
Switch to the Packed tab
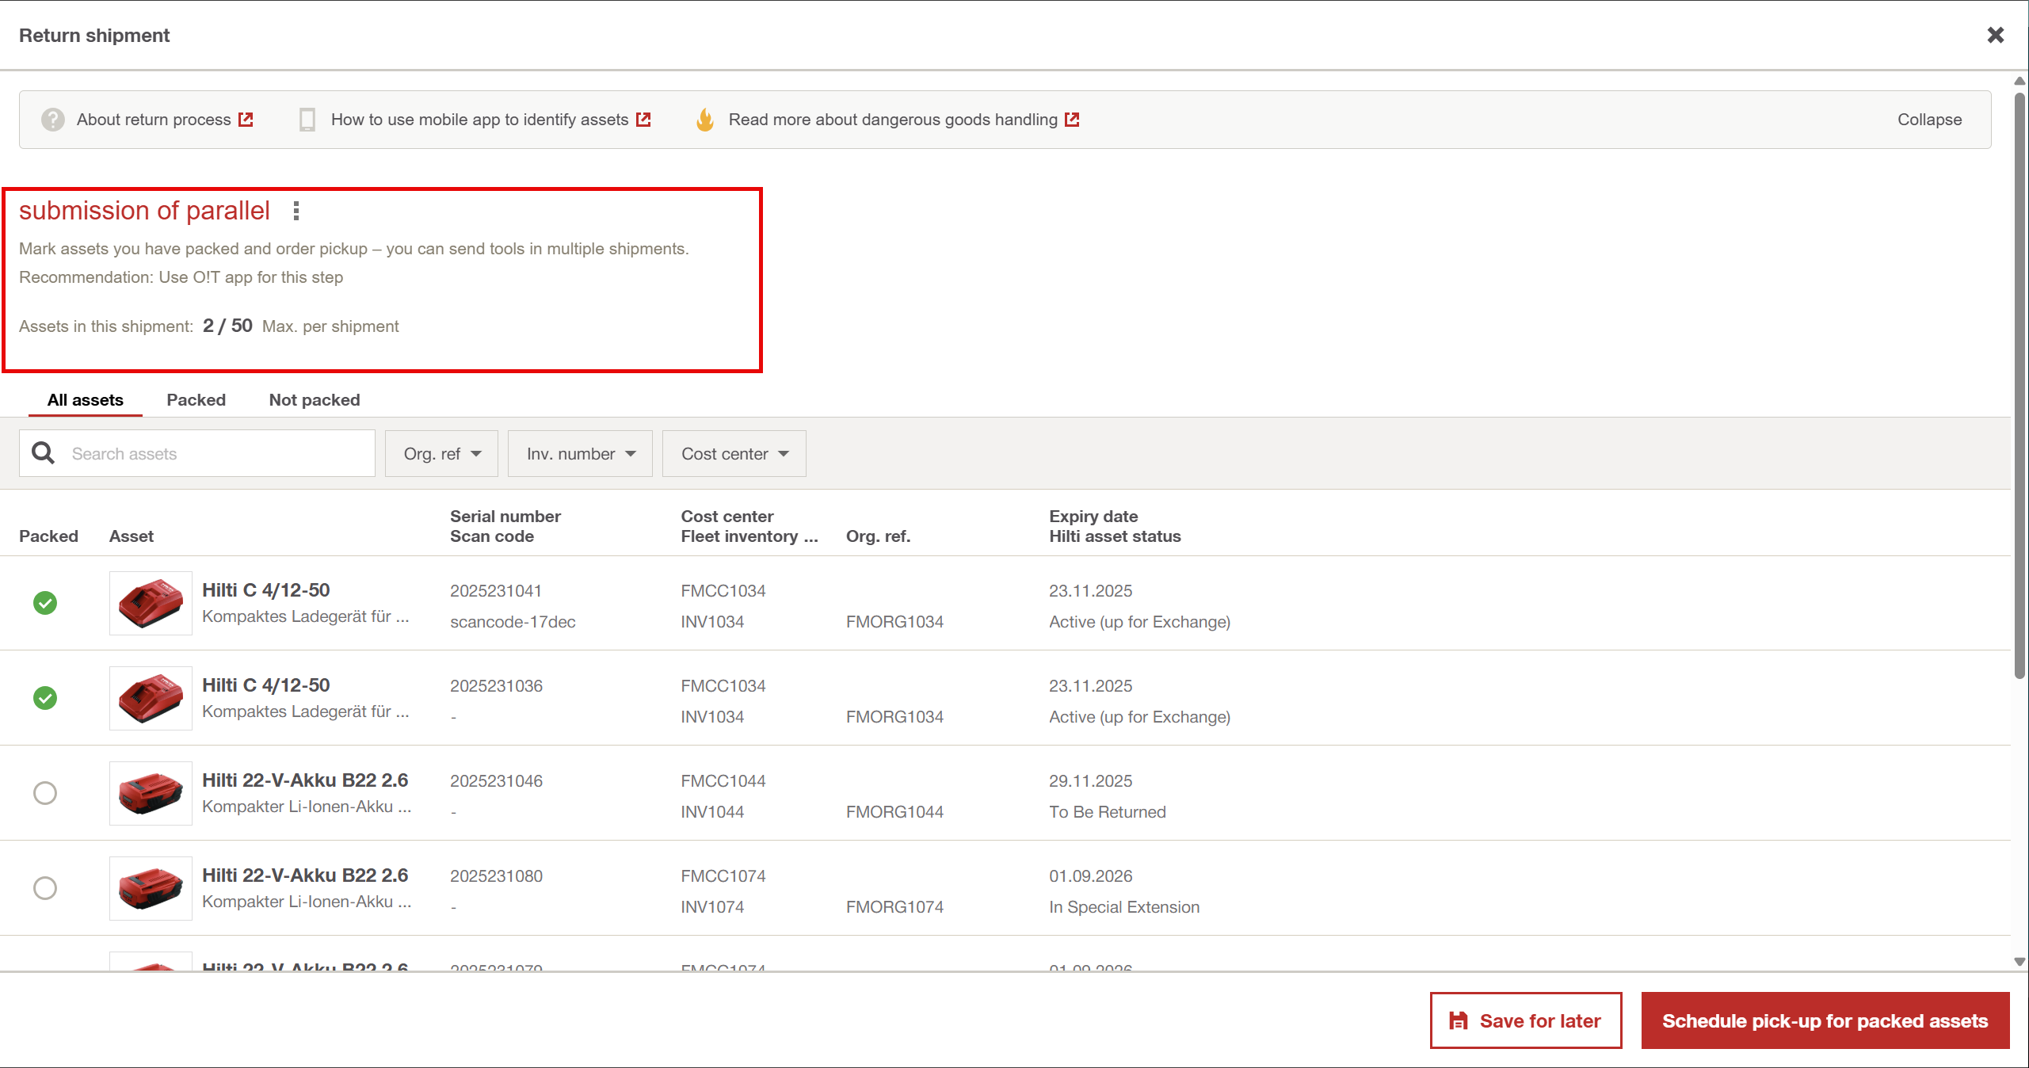click(x=196, y=400)
